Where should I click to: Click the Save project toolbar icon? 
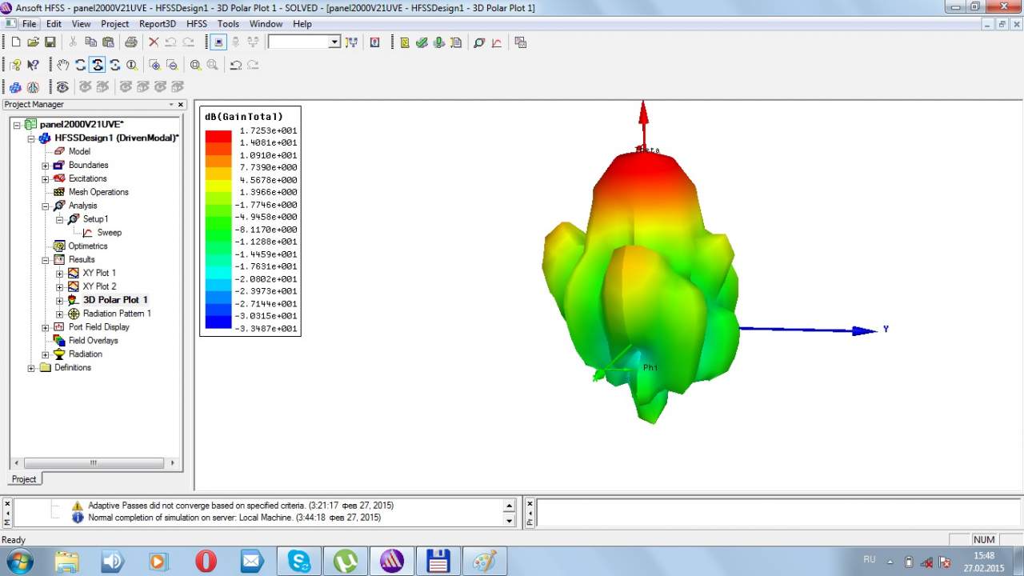[50, 42]
